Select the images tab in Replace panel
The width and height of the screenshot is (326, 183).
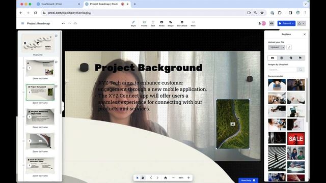point(273,58)
